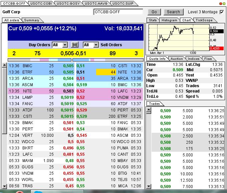Select the All orders tab

pos(12,20)
